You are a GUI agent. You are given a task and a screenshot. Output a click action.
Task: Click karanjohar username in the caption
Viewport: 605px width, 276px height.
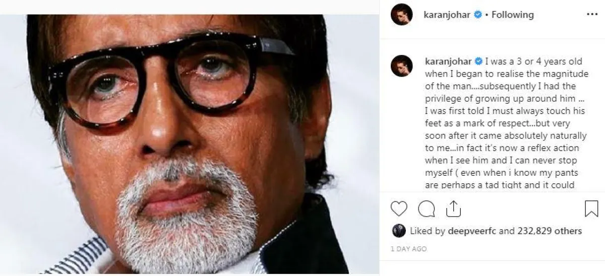point(446,62)
